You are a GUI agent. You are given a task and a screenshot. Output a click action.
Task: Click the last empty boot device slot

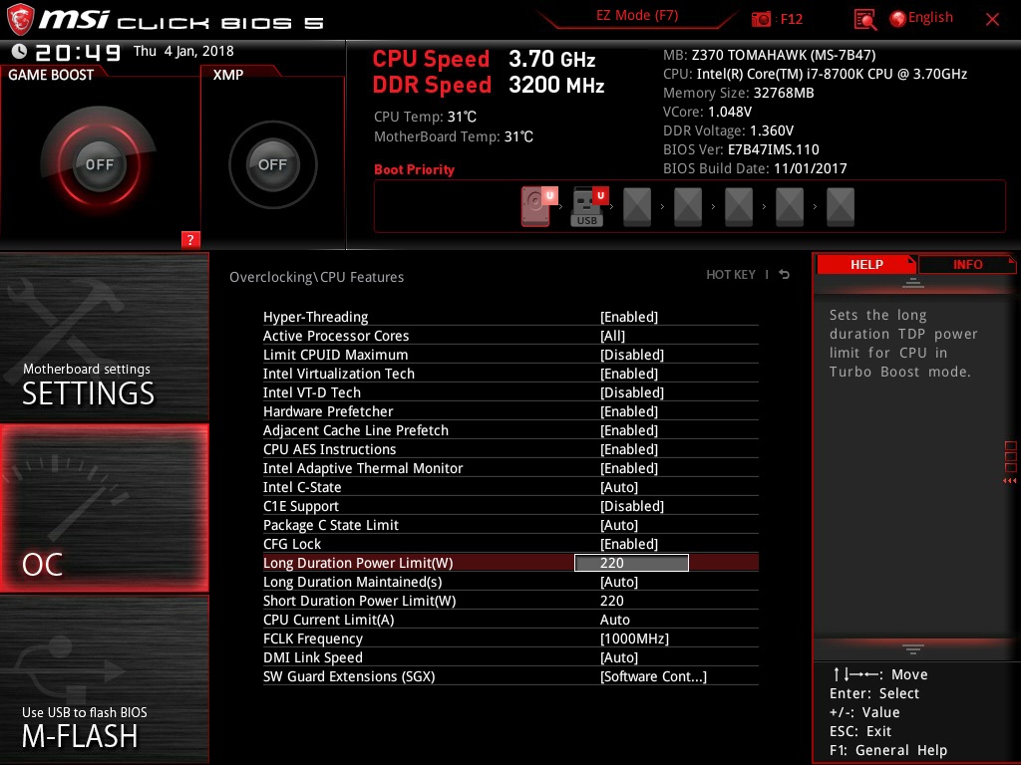tap(840, 207)
